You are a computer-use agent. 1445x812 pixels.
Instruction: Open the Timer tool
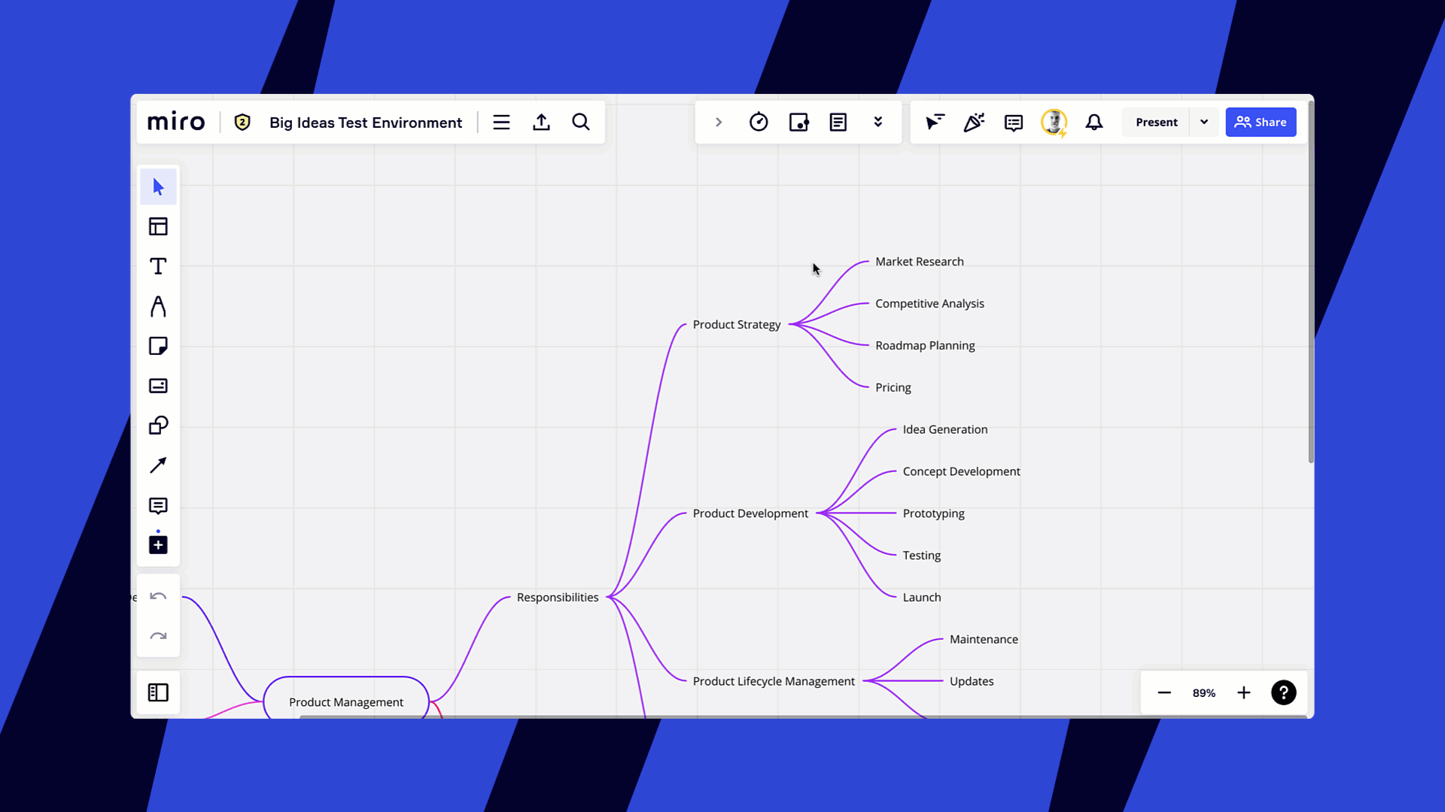(759, 122)
